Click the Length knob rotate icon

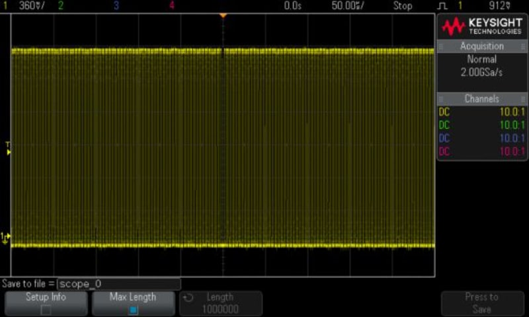pos(188,297)
